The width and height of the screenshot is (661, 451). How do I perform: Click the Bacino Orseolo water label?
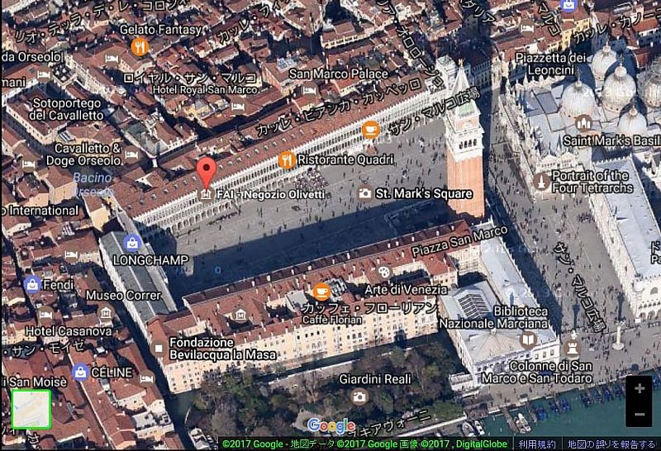pos(93,184)
